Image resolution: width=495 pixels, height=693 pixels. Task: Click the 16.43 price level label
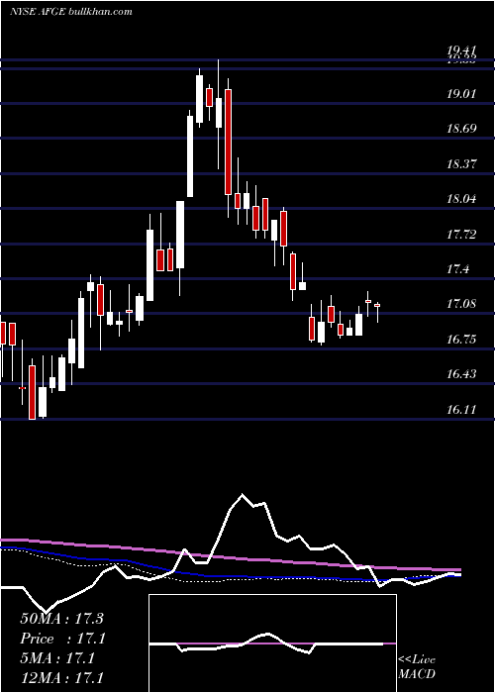[x=462, y=374]
